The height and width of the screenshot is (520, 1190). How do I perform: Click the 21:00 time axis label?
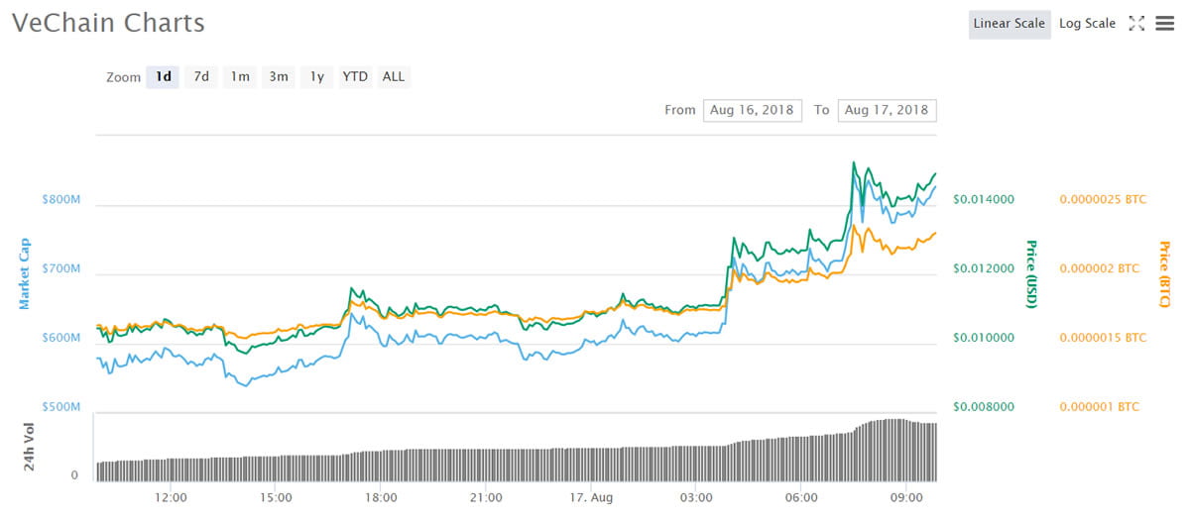486,496
